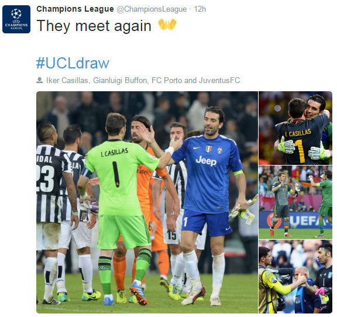The height and width of the screenshot is (317, 337).
Task: Click the tagged people icon
Action: pyautogui.click(x=40, y=80)
